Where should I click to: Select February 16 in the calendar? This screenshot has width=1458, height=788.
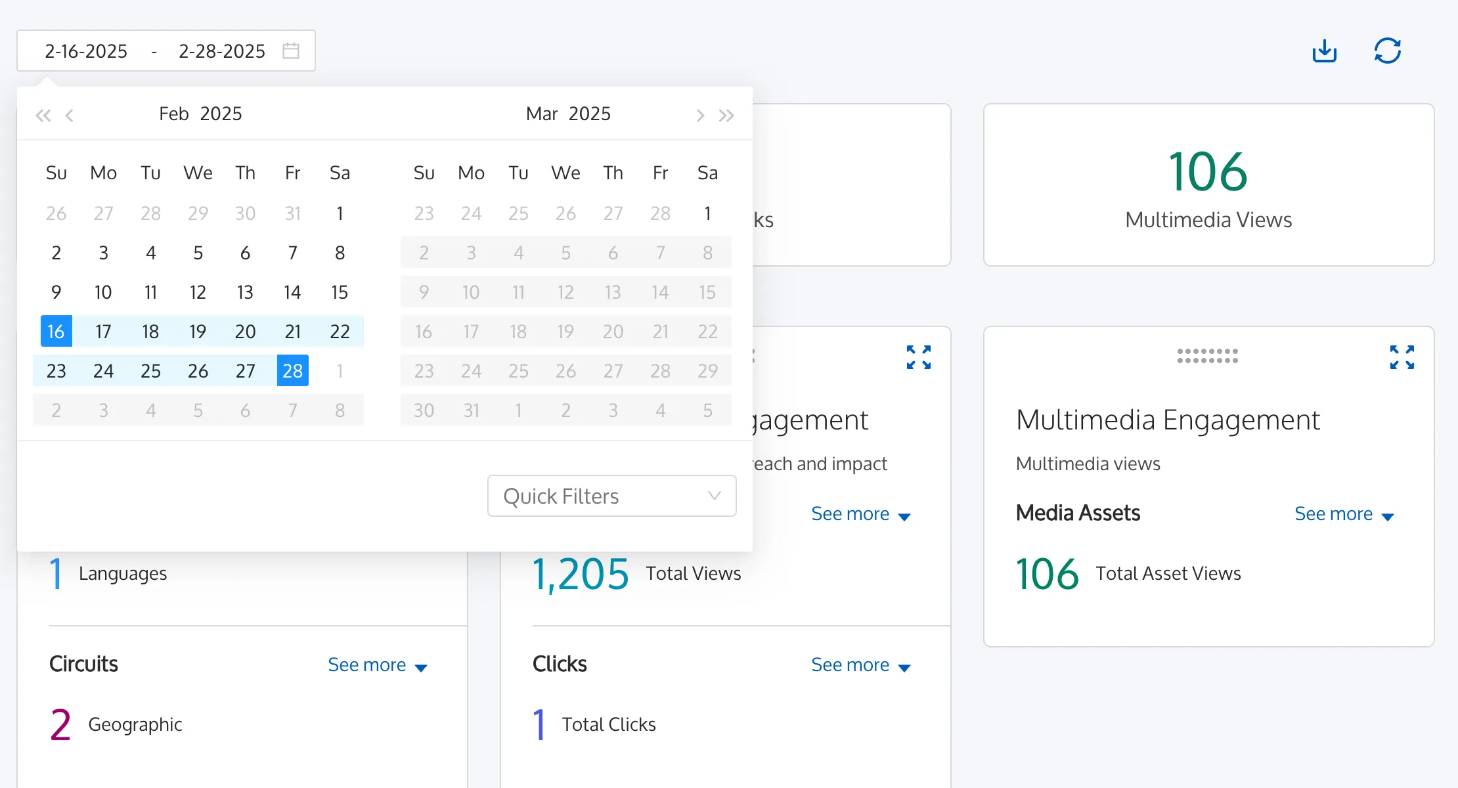tap(56, 331)
